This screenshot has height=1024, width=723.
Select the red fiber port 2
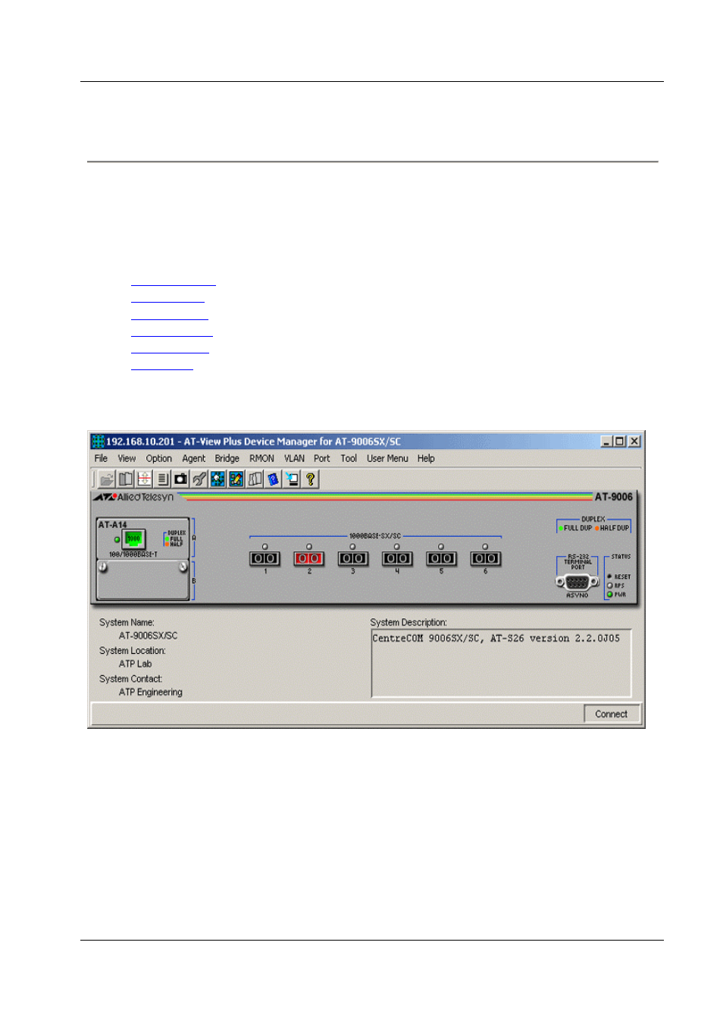(x=308, y=559)
